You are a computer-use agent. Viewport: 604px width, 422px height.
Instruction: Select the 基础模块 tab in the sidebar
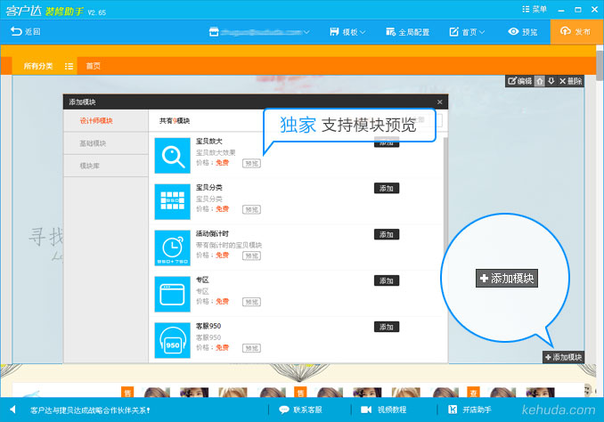[93, 143]
